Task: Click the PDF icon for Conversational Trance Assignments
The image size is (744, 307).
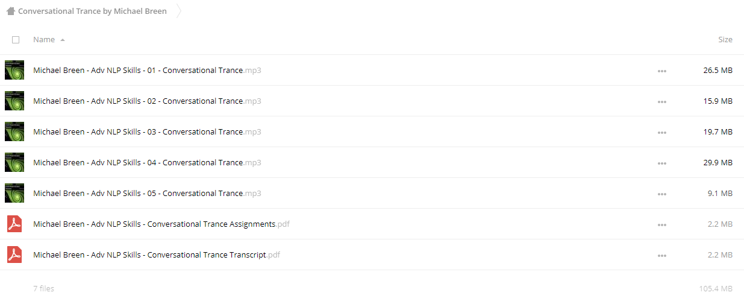Action: 14,224
